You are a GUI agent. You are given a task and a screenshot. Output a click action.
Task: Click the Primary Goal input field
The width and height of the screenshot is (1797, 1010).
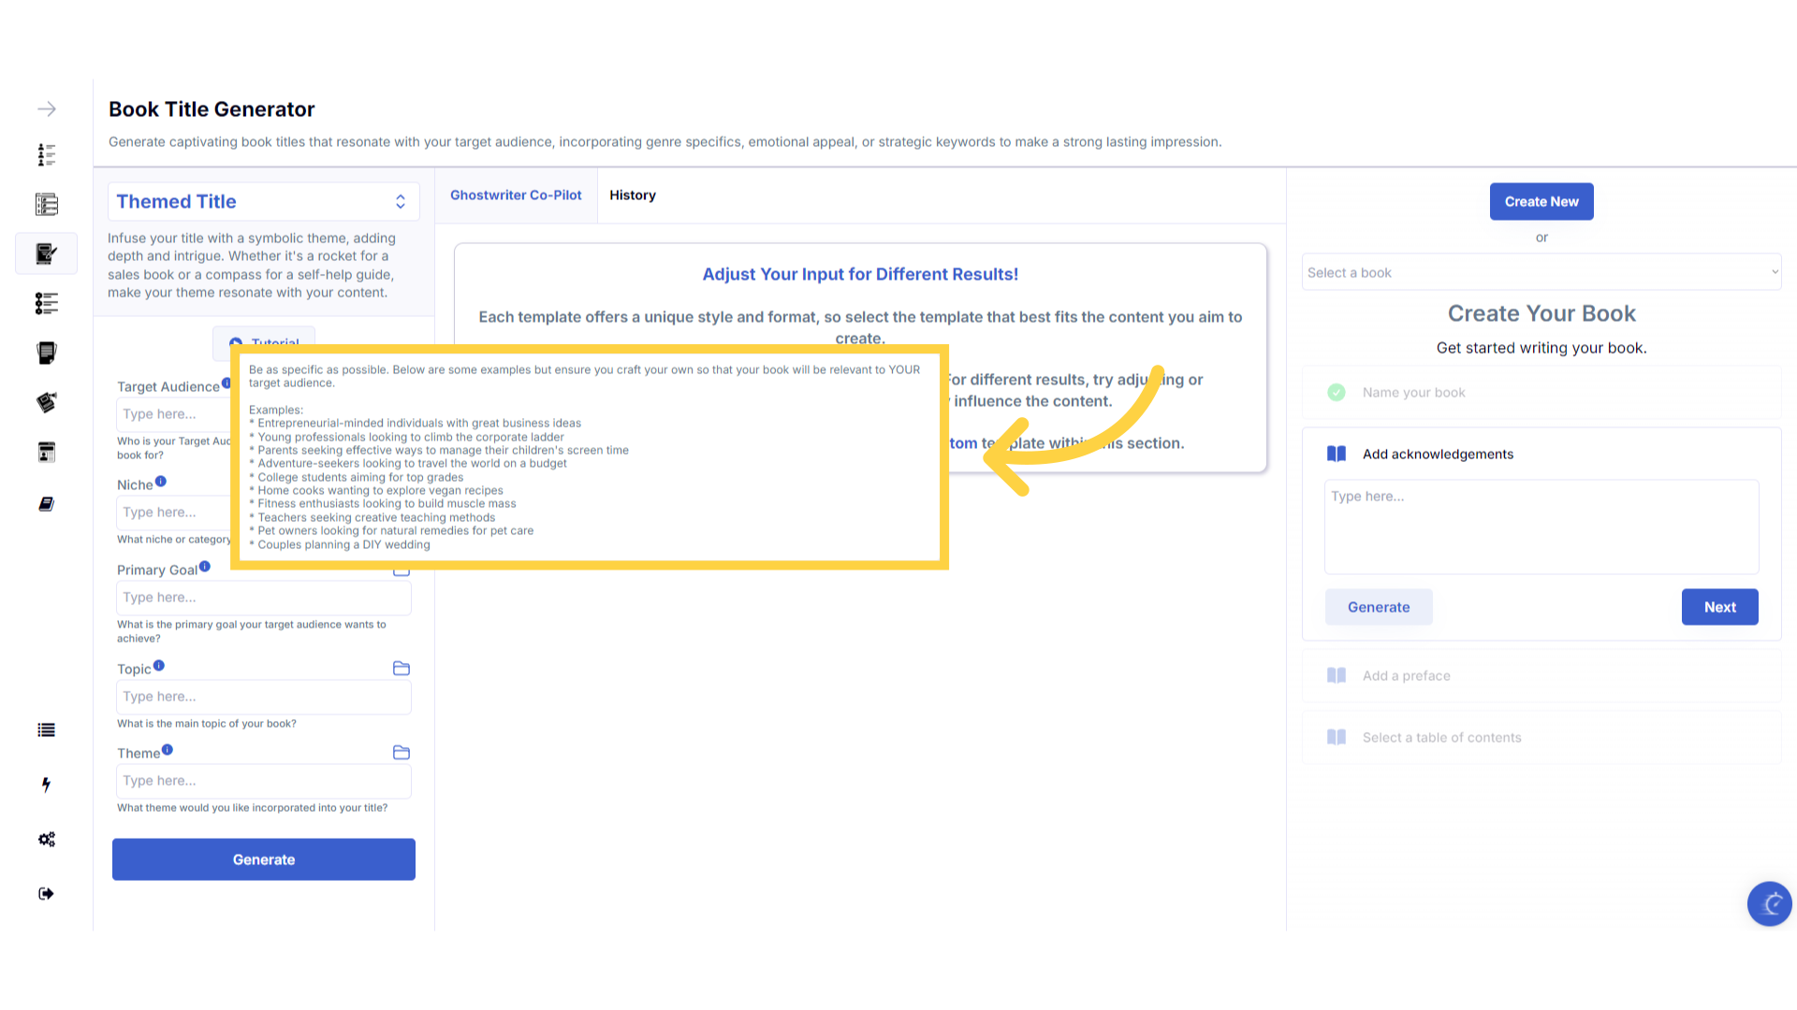[264, 597]
